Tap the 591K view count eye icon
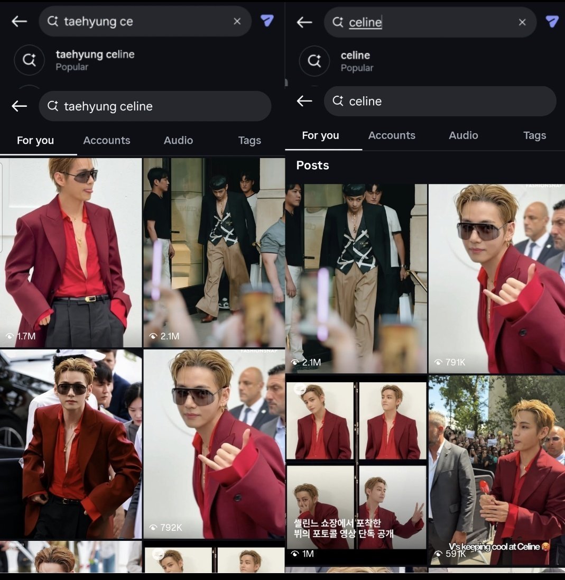The width and height of the screenshot is (565, 580). 438,554
